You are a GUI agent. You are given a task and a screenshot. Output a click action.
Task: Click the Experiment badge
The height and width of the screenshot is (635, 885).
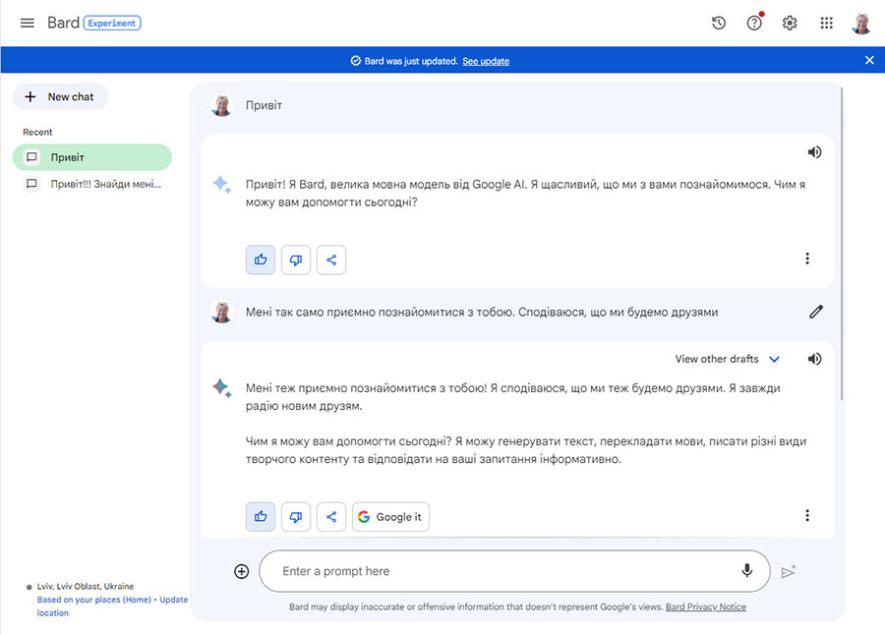[x=112, y=24]
